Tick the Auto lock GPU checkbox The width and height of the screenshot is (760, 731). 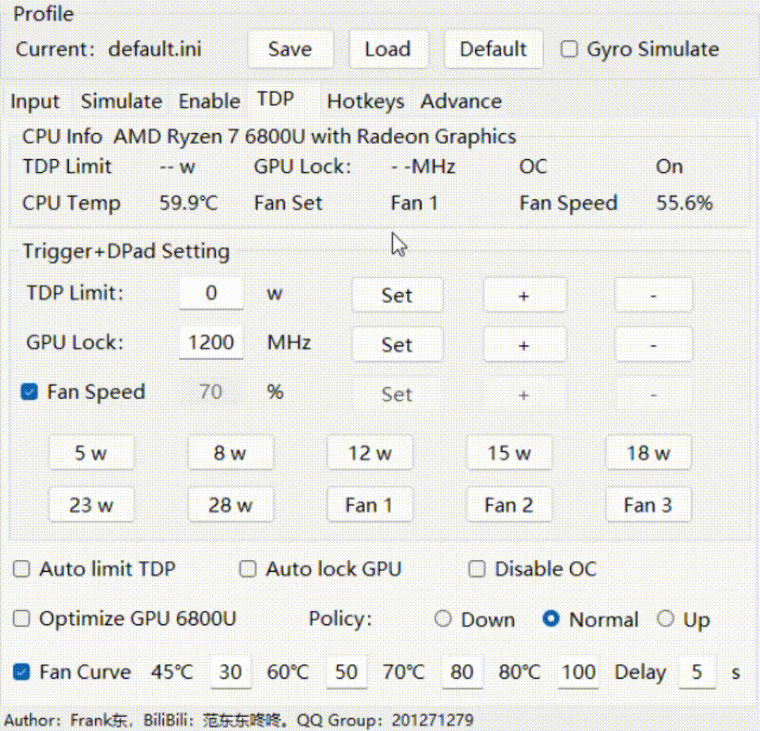click(248, 569)
